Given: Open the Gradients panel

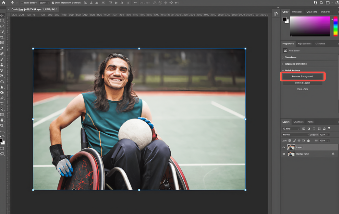Looking at the screenshot, I should pyautogui.click(x=312, y=12).
